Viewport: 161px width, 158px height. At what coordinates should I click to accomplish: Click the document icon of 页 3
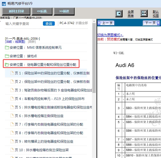pyautogui.click(x=12, y=90)
